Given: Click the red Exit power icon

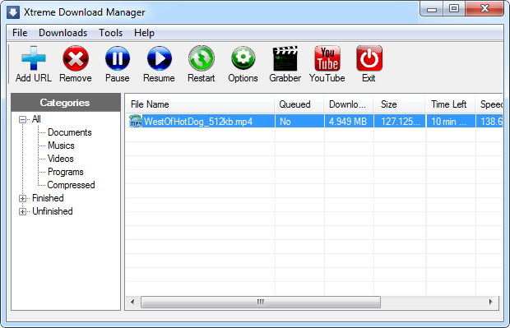Looking at the screenshot, I should click(369, 58).
